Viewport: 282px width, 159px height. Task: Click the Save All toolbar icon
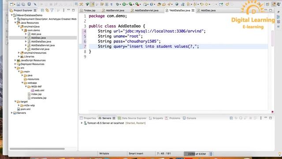pyautogui.click(x=23, y=4)
